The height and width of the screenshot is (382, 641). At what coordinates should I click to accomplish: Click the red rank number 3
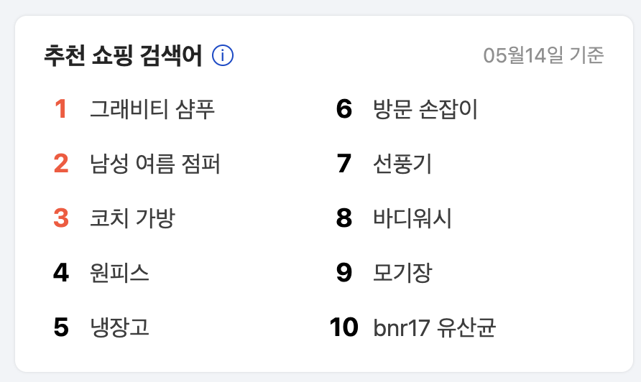(61, 218)
